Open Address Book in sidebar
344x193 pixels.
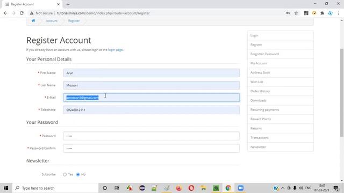pos(281,73)
